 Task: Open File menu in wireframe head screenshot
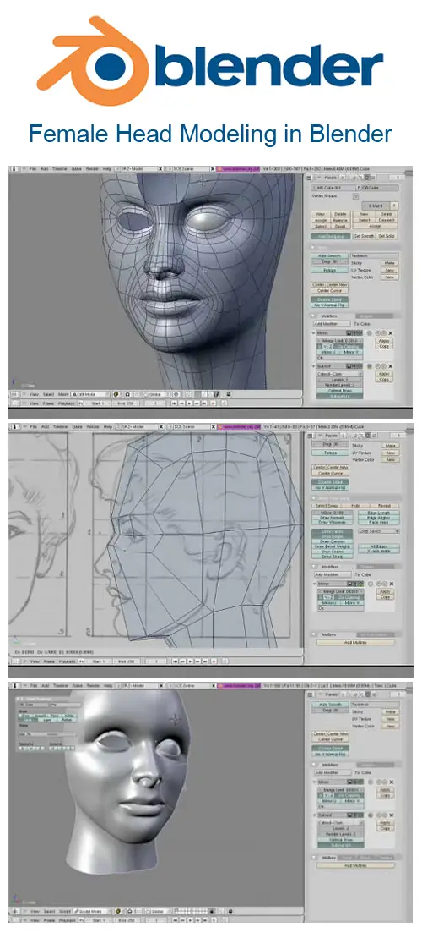coord(33,169)
